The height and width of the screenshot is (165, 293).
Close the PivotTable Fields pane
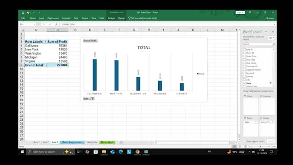click(273, 31)
